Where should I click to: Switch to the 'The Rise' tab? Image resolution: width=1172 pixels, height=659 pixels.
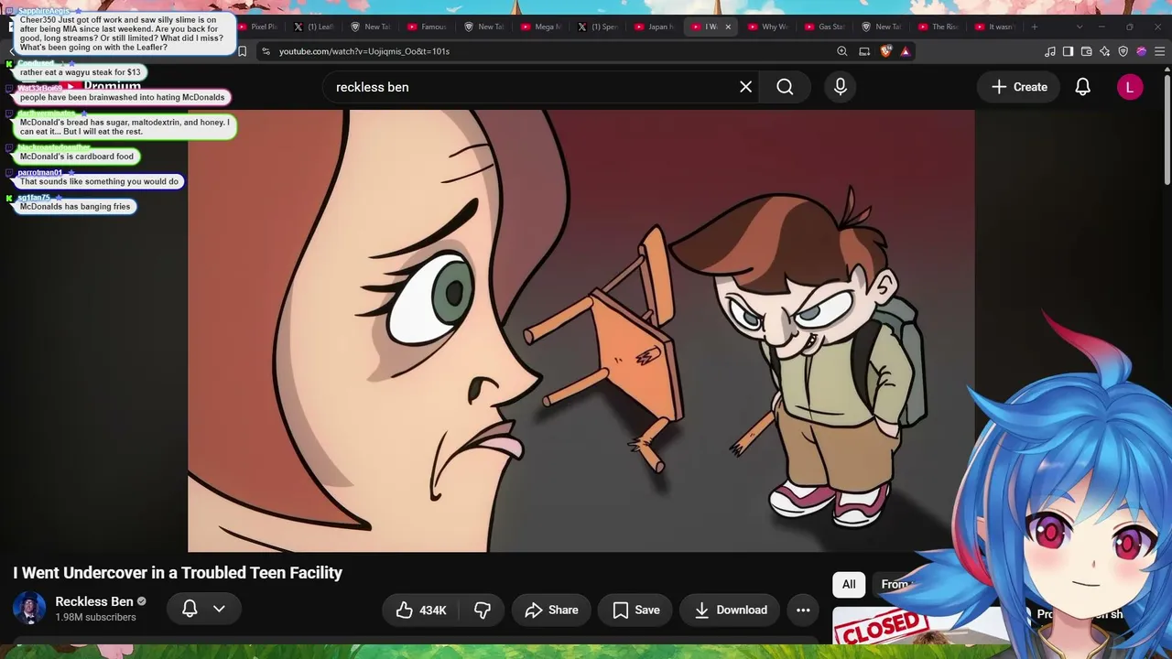(x=938, y=27)
